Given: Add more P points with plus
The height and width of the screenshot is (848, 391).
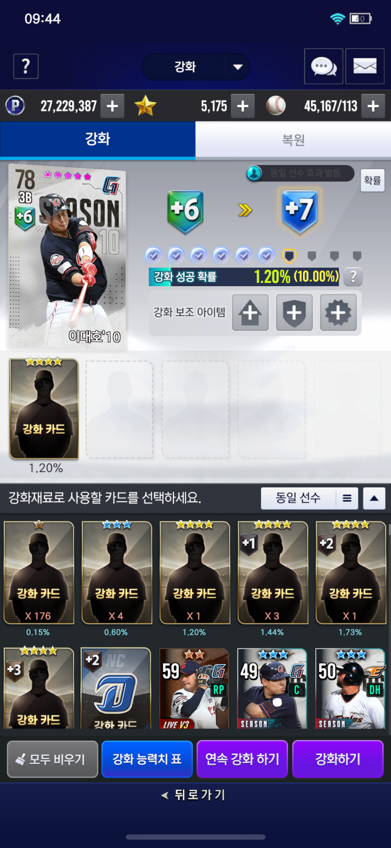Looking at the screenshot, I should pyautogui.click(x=112, y=106).
